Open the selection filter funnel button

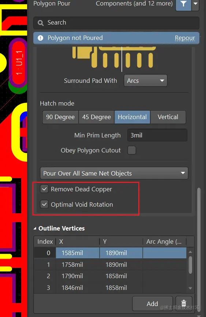point(183,4)
